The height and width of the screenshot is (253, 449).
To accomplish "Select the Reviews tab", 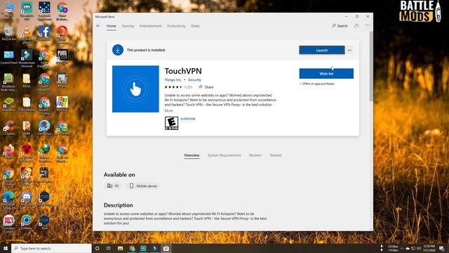I will pyautogui.click(x=255, y=155).
